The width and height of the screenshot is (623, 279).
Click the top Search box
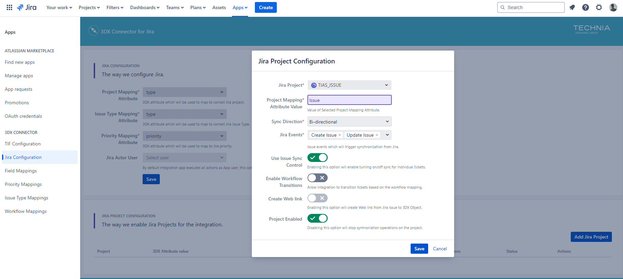point(531,7)
